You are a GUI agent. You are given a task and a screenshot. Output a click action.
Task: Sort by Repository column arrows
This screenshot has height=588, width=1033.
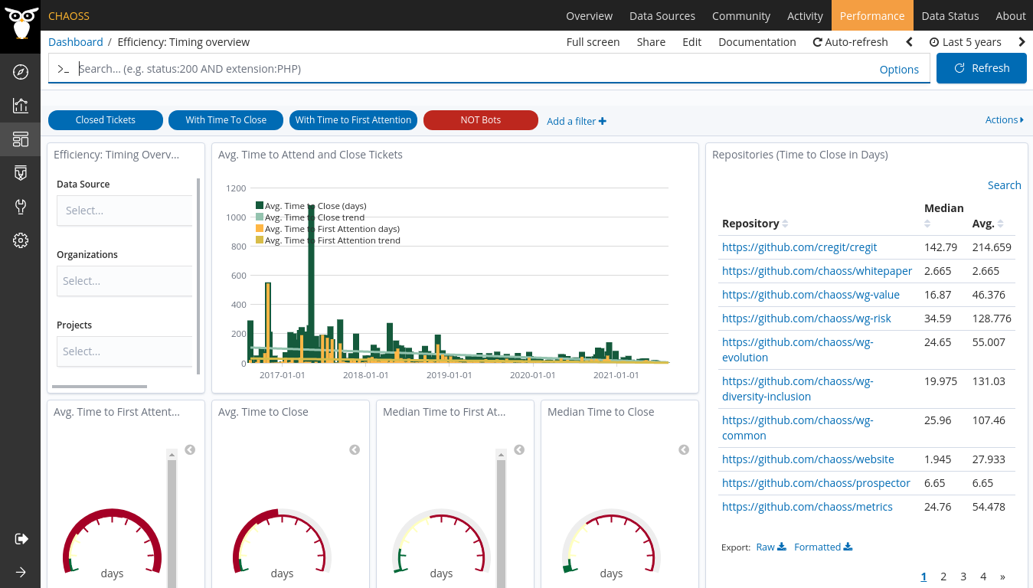(x=785, y=224)
